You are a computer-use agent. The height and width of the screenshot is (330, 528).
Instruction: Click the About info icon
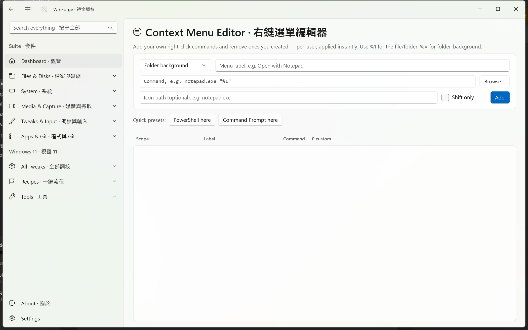[x=12, y=303]
